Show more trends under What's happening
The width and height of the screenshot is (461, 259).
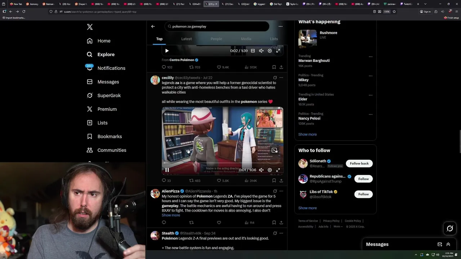(x=308, y=135)
